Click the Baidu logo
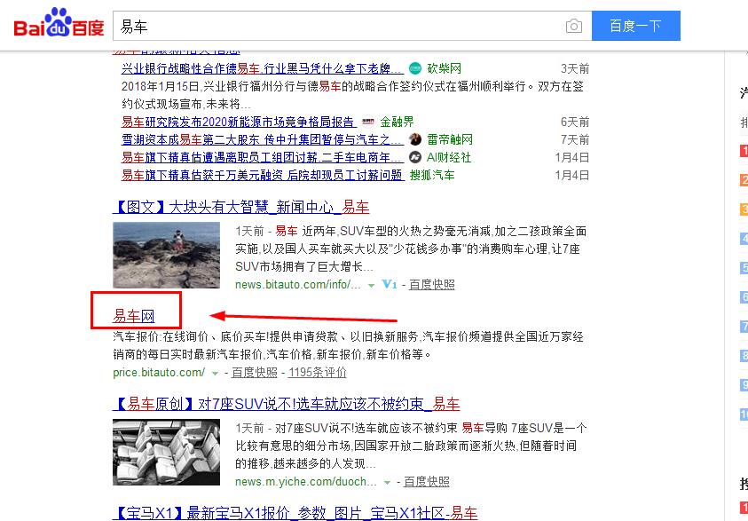Image resolution: width=748 pixels, height=521 pixels. point(59,23)
